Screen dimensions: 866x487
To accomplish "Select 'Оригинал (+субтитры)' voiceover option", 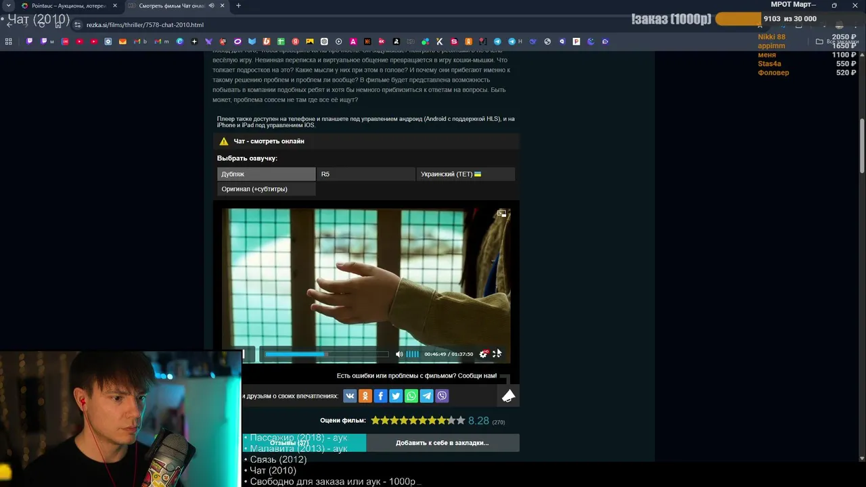I will [x=267, y=189].
